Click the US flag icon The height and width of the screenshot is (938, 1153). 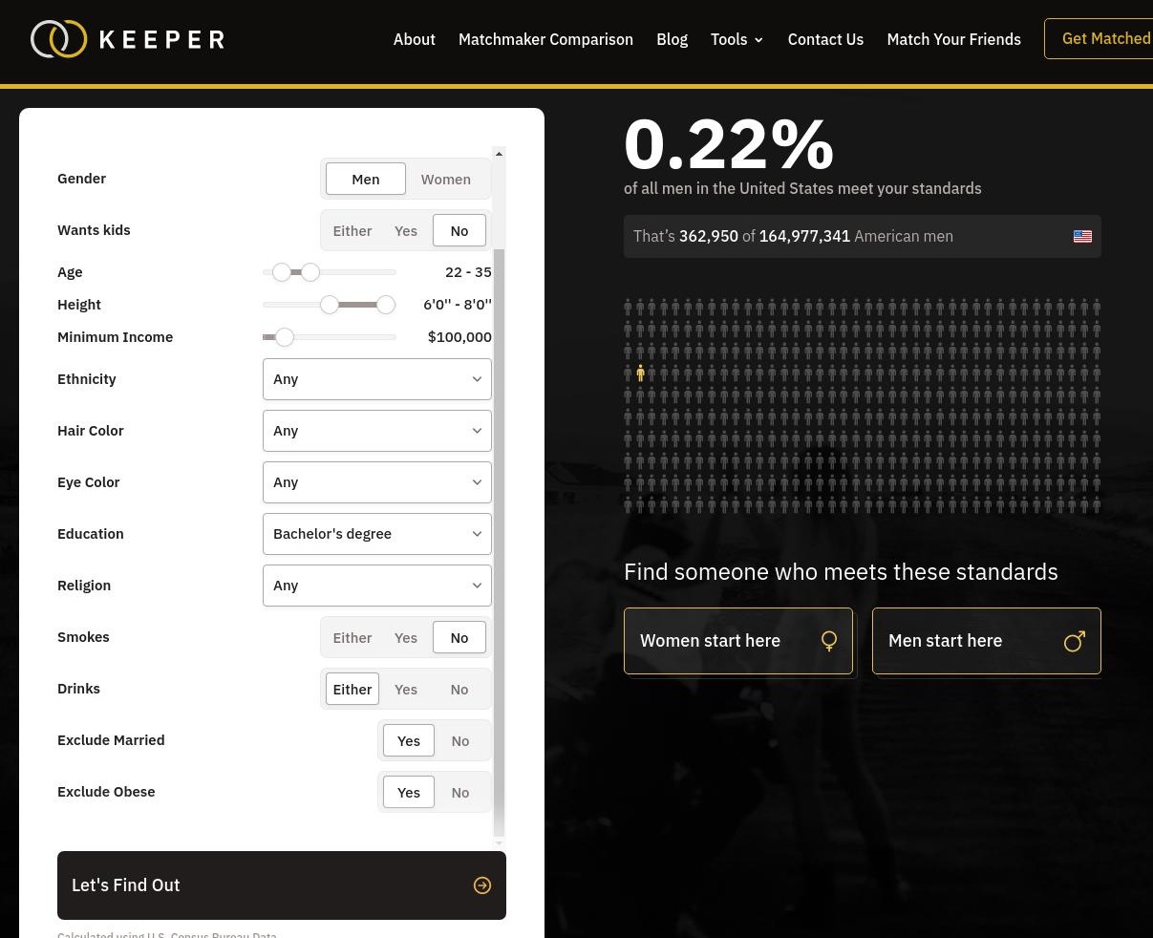(1082, 236)
